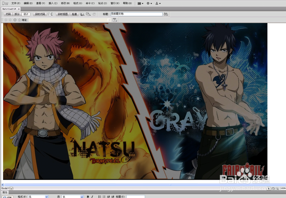This screenshot has height=198, width=286.
Task: Open the 格式(O) menu
Action: coord(78,3)
